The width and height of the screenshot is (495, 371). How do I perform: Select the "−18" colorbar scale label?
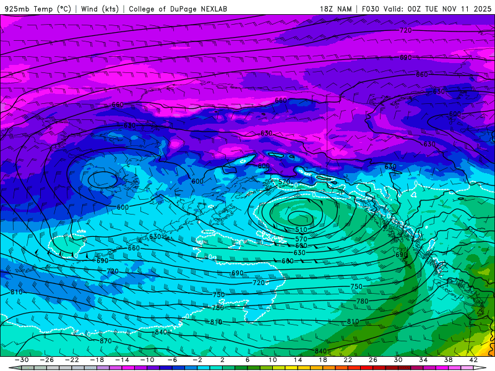click(97, 360)
